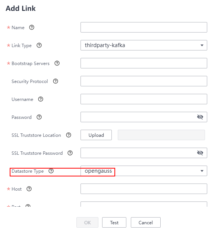Click into the Host input field

[143, 189]
